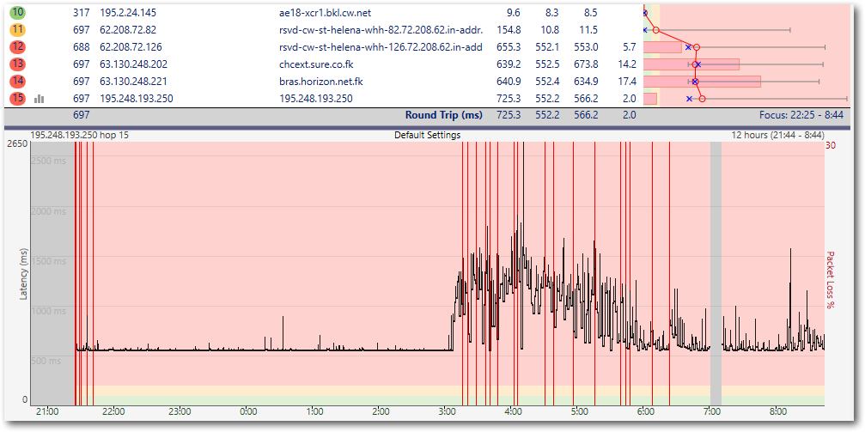The width and height of the screenshot is (865, 432).
Task: Select hostname ae18-xcr1.bkl.cw.net in hop 10
Action: [x=325, y=13]
